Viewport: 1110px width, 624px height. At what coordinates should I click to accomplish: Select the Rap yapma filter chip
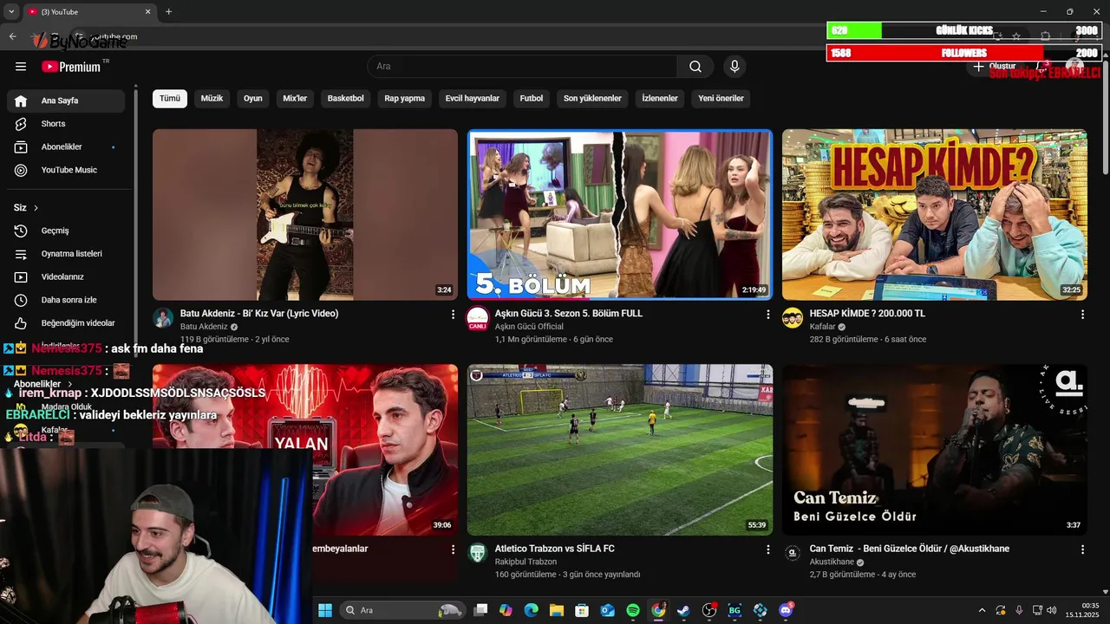405,98
